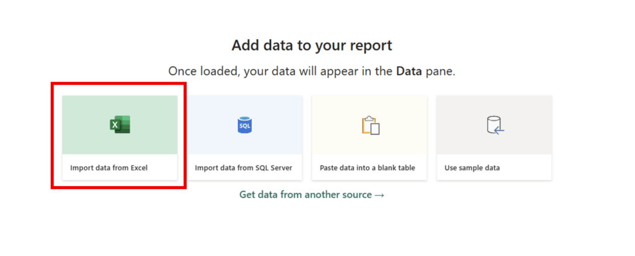Click the blue SQL database icon

coord(245,125)
